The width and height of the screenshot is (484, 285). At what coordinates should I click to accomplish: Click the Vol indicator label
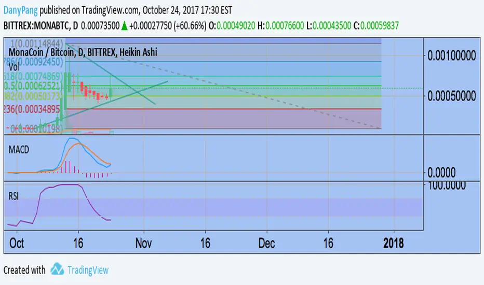pyautogui.click(x=14, y=67)
